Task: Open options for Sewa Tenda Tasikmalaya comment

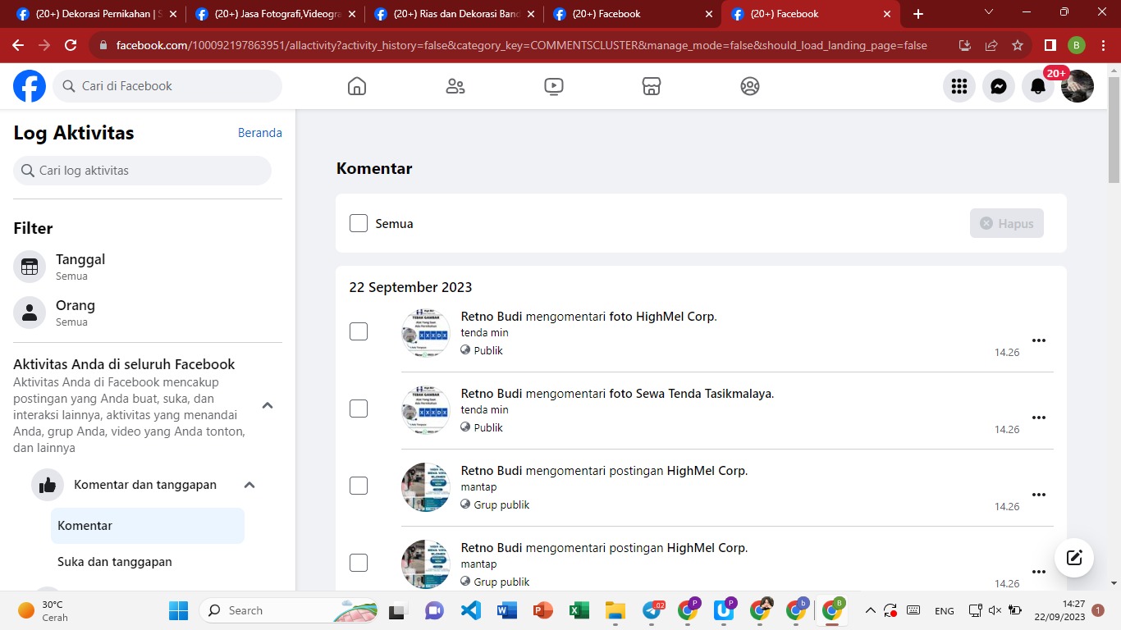Action: [1039, 418]
